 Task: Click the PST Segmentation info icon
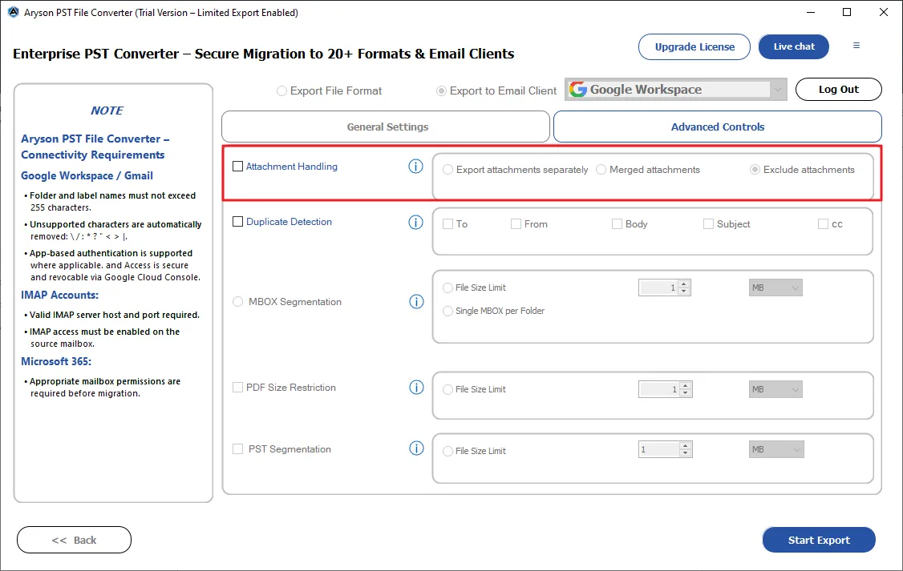416,448
